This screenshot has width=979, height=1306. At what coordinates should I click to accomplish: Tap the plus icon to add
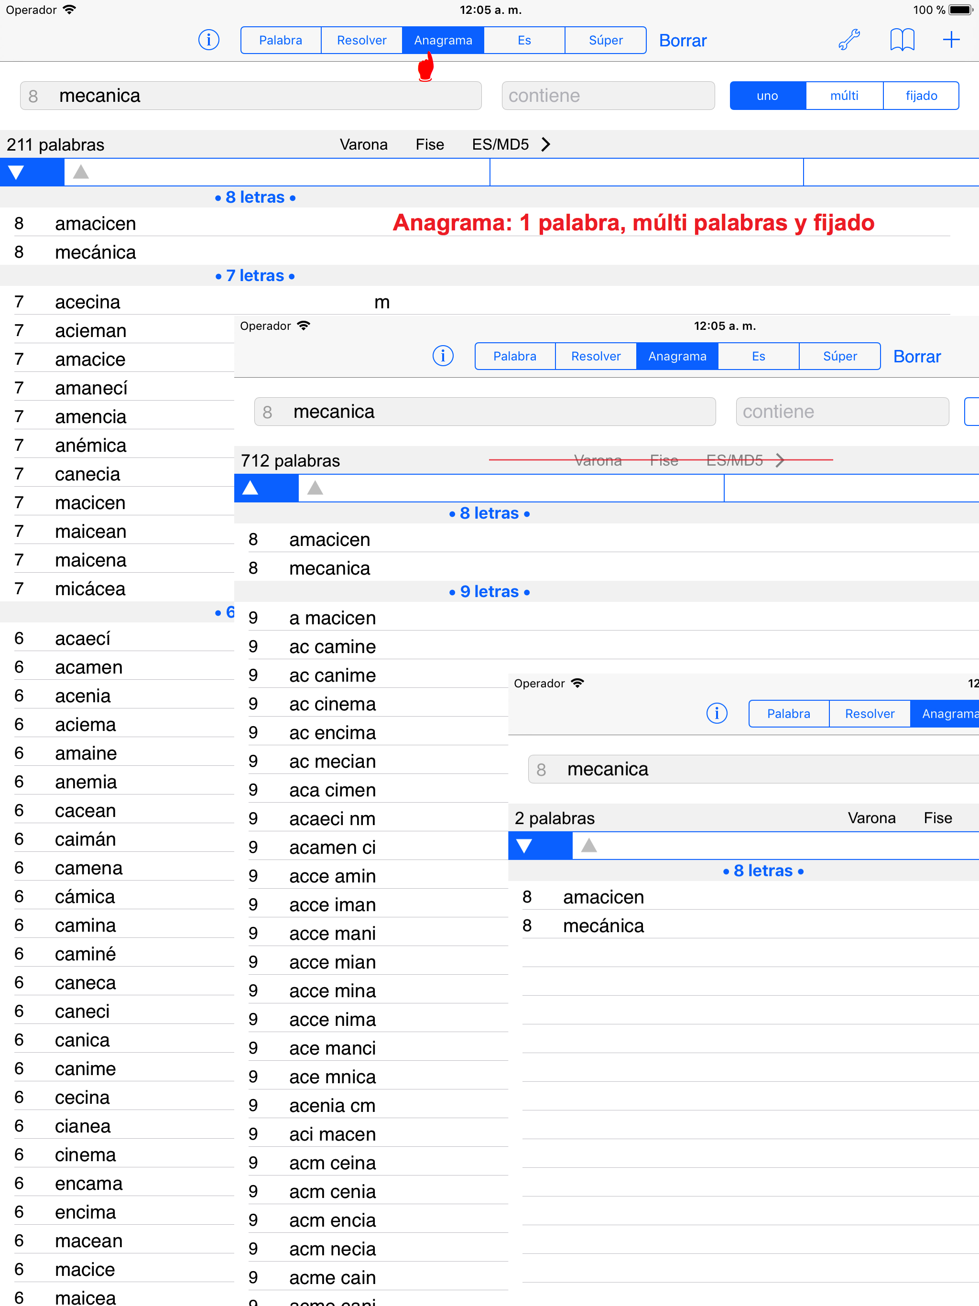(x=951, y=40)
